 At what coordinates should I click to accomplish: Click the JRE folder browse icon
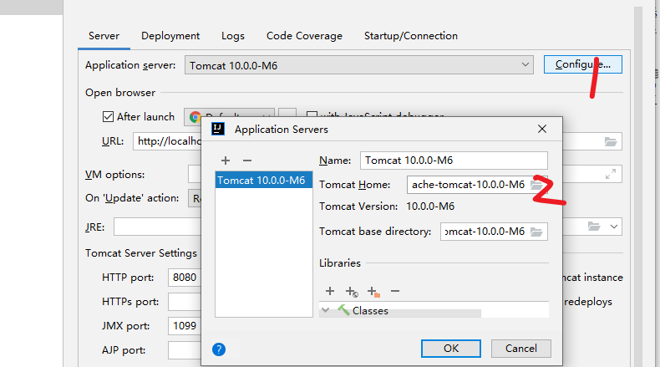click(x=594, y=227)
